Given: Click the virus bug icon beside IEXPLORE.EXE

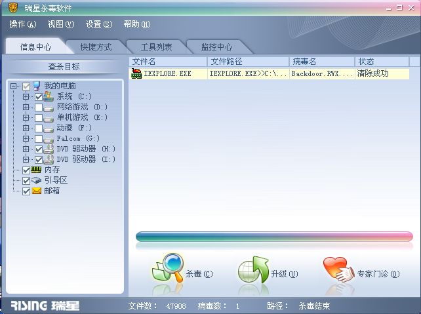Looking at the screenshot, I should click(x=136, y=73).
